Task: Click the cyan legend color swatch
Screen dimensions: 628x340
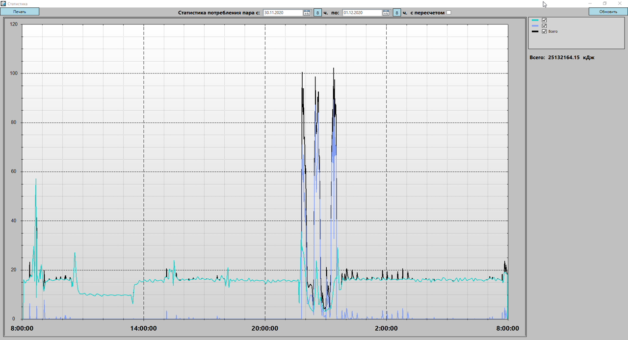Action: pyautogui.click(x=535, y=21)
